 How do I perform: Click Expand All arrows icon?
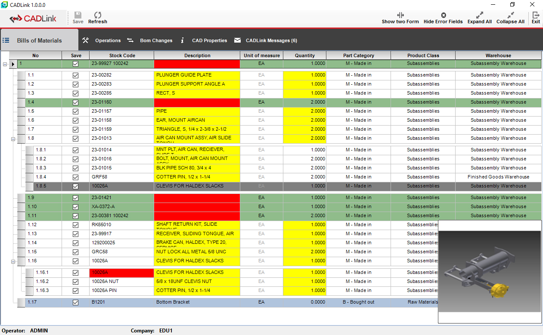click(480, 15)
